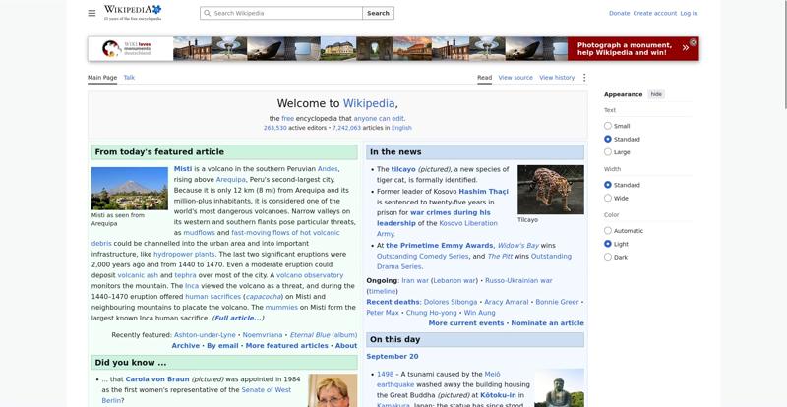This screenshot has width=787, height=407.
Task: Open the View history tab
Action: (557, 78)
